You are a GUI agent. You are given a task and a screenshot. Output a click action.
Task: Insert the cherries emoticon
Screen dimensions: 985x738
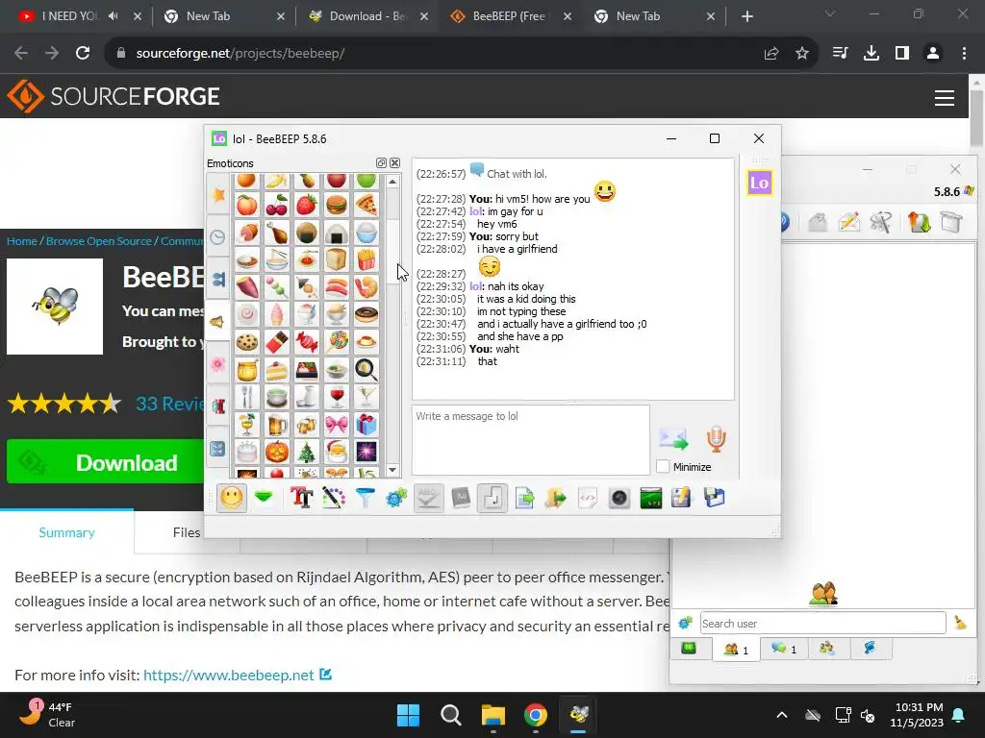pos(276,205)
